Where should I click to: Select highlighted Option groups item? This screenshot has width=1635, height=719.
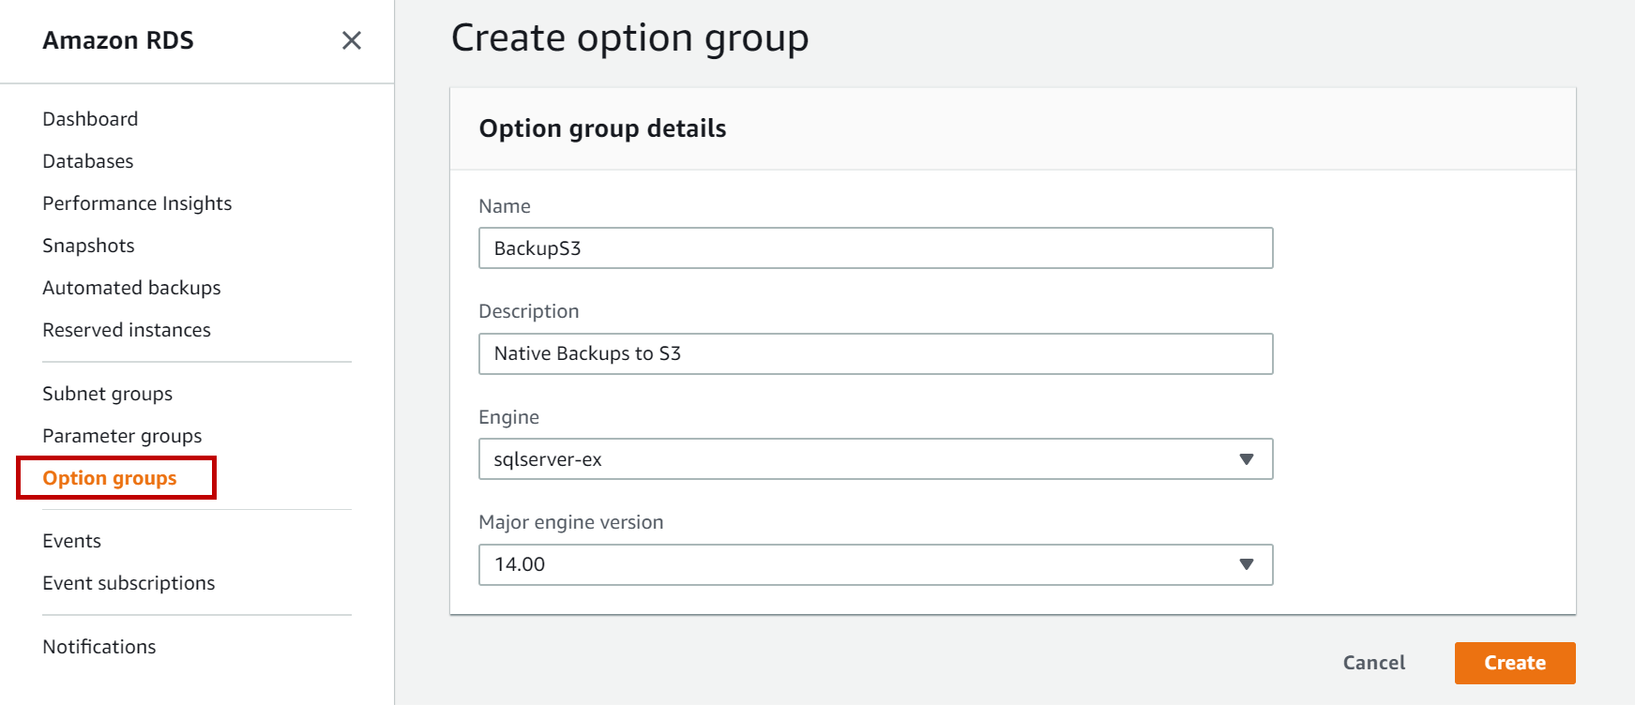(110, 478)
